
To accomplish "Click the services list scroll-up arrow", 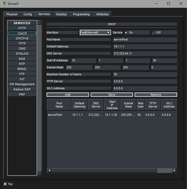I will click(39, 23).
